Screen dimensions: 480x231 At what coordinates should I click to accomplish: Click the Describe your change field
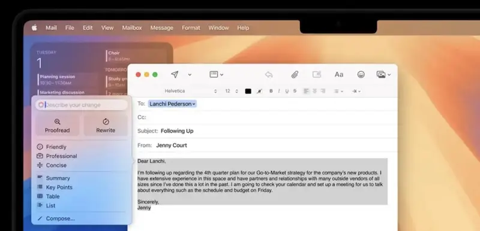82,105
